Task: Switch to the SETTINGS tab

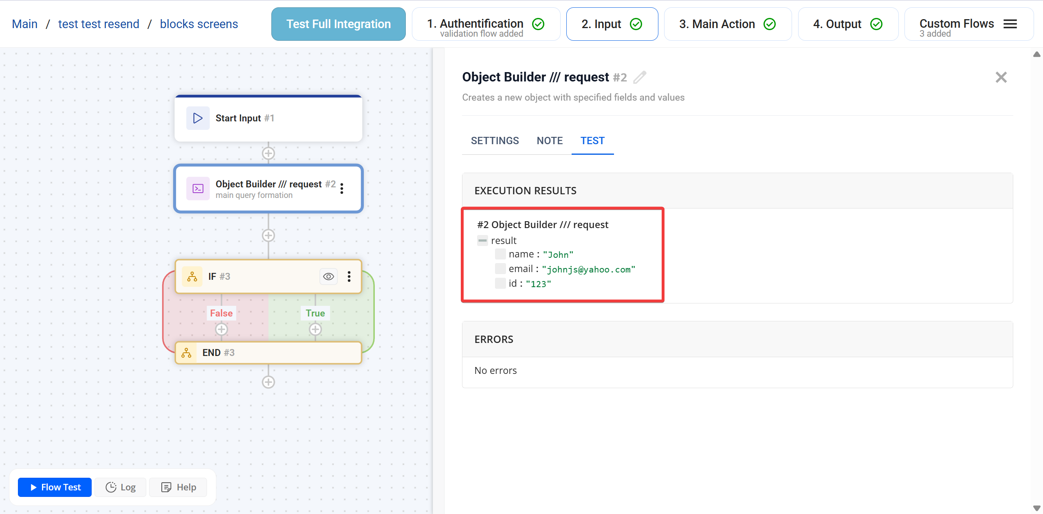Action: 495,141
